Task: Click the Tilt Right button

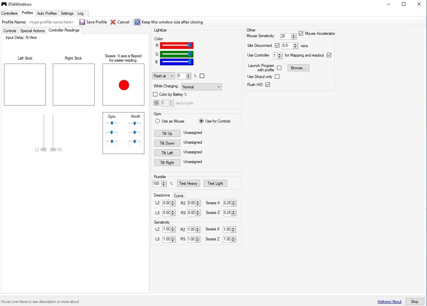Action: click(167, 162)
